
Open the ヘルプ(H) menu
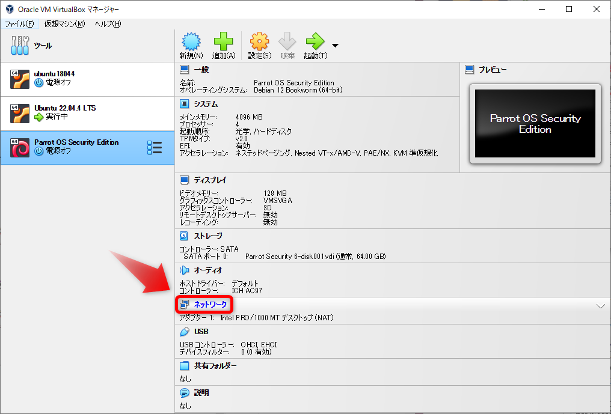coord(108,24)
